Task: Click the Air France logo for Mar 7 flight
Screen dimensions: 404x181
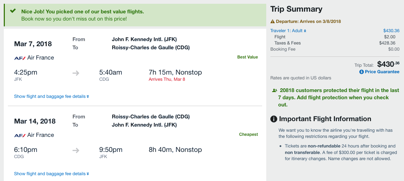Action: (x=20, y=58)
